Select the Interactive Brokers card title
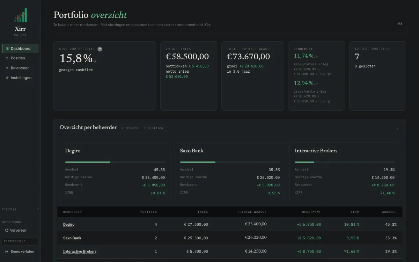419x262 pixels. click(316, 151)
